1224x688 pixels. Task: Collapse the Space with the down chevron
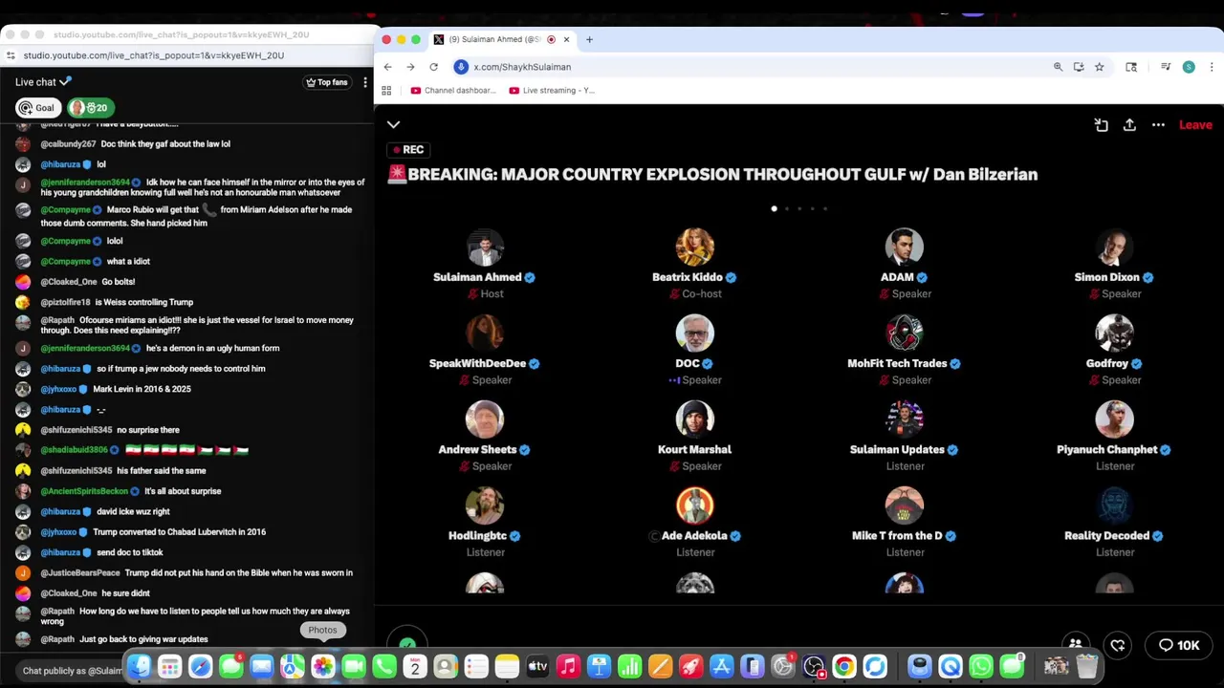coord(393,124)
